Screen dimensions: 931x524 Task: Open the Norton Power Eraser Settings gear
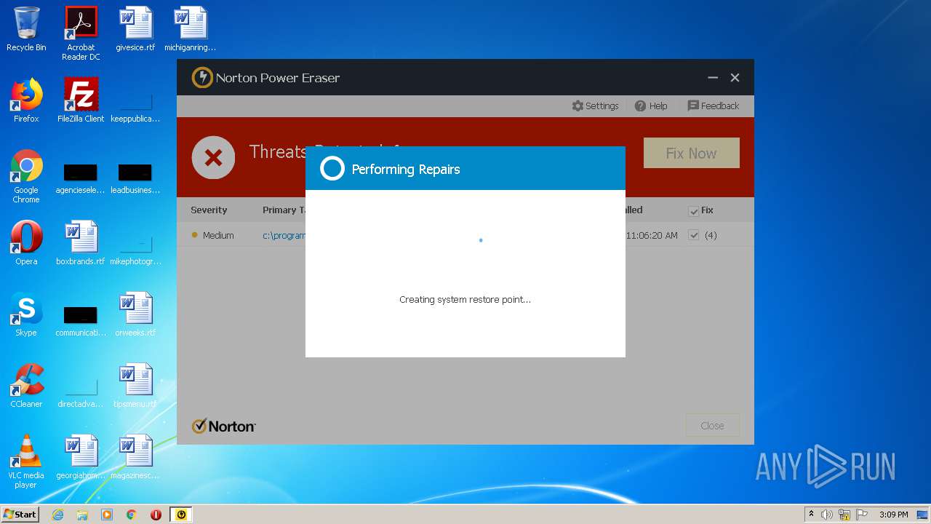[x=595, y=106]
